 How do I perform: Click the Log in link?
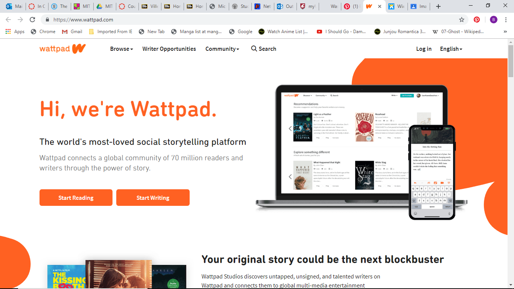[424, 49]
